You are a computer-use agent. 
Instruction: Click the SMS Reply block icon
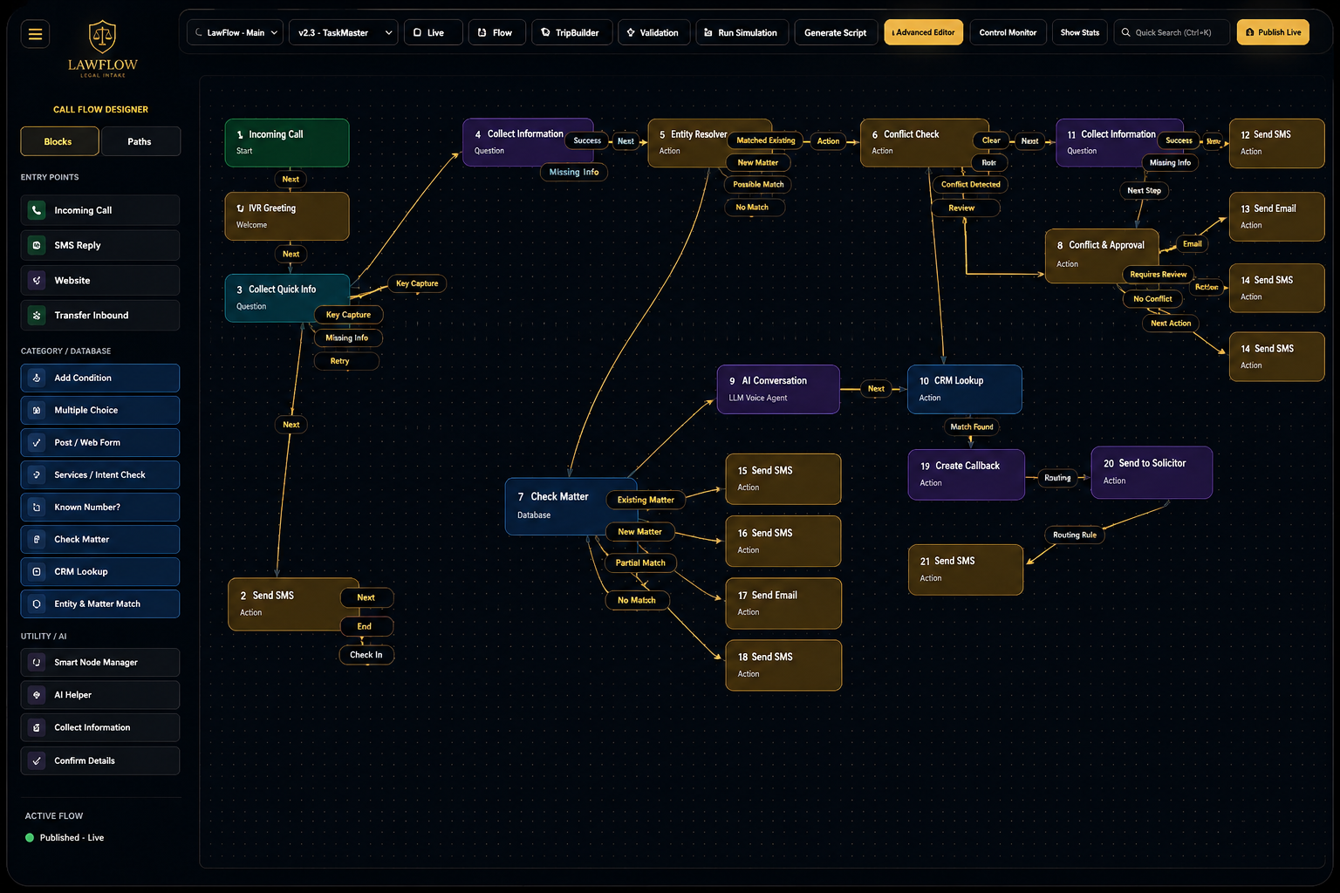coord(37,245)
